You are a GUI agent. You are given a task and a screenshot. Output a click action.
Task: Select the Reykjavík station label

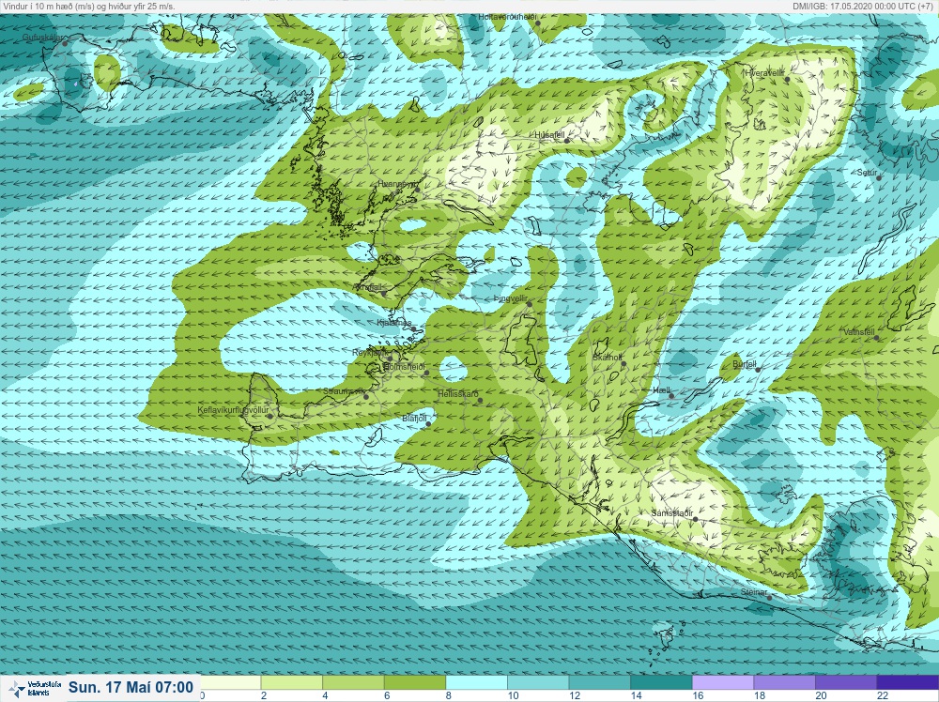pos(370,353)
